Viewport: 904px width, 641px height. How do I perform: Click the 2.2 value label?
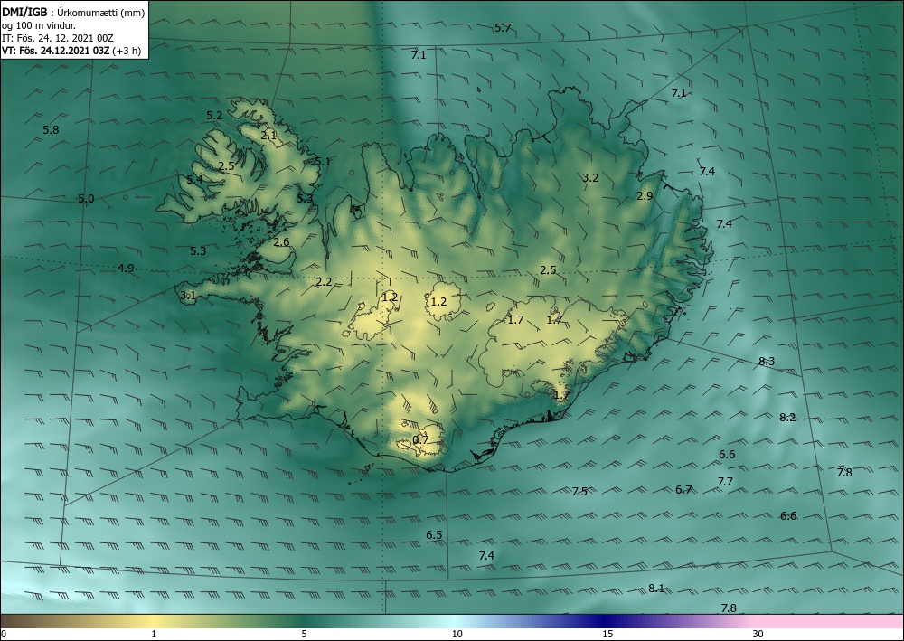(x=324, y=281)
